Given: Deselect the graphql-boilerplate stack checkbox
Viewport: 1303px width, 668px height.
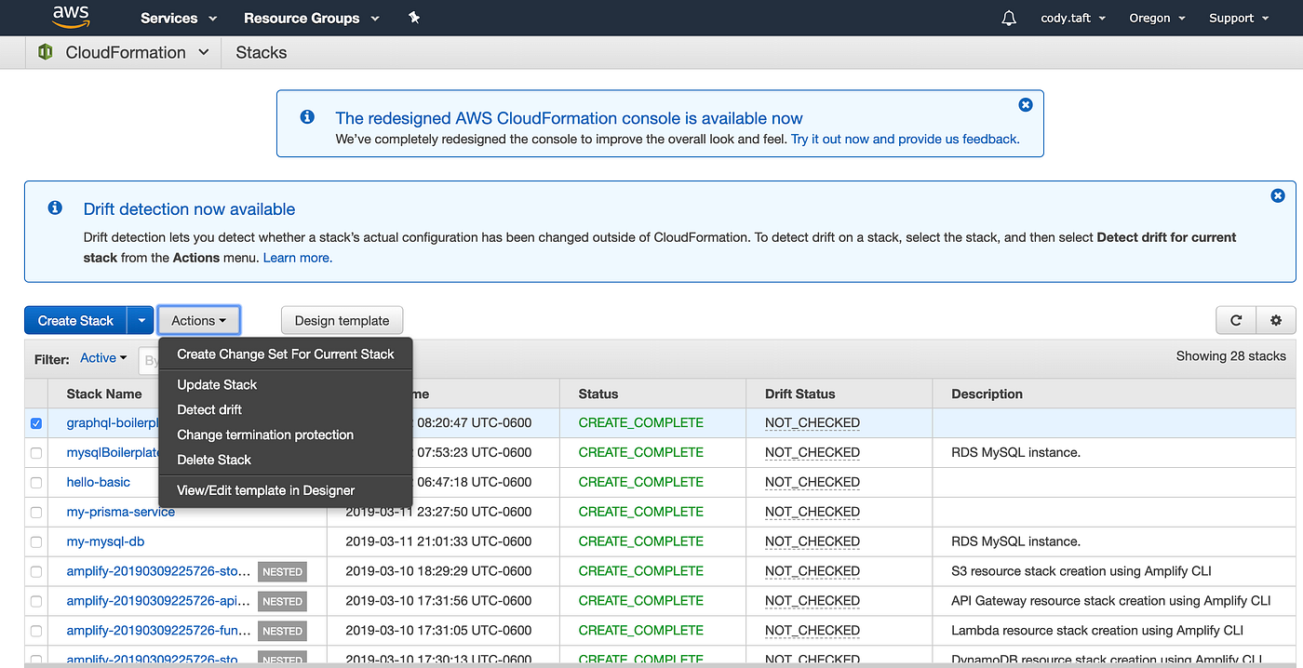Looking at the screenshot, I should pos(35,422).
